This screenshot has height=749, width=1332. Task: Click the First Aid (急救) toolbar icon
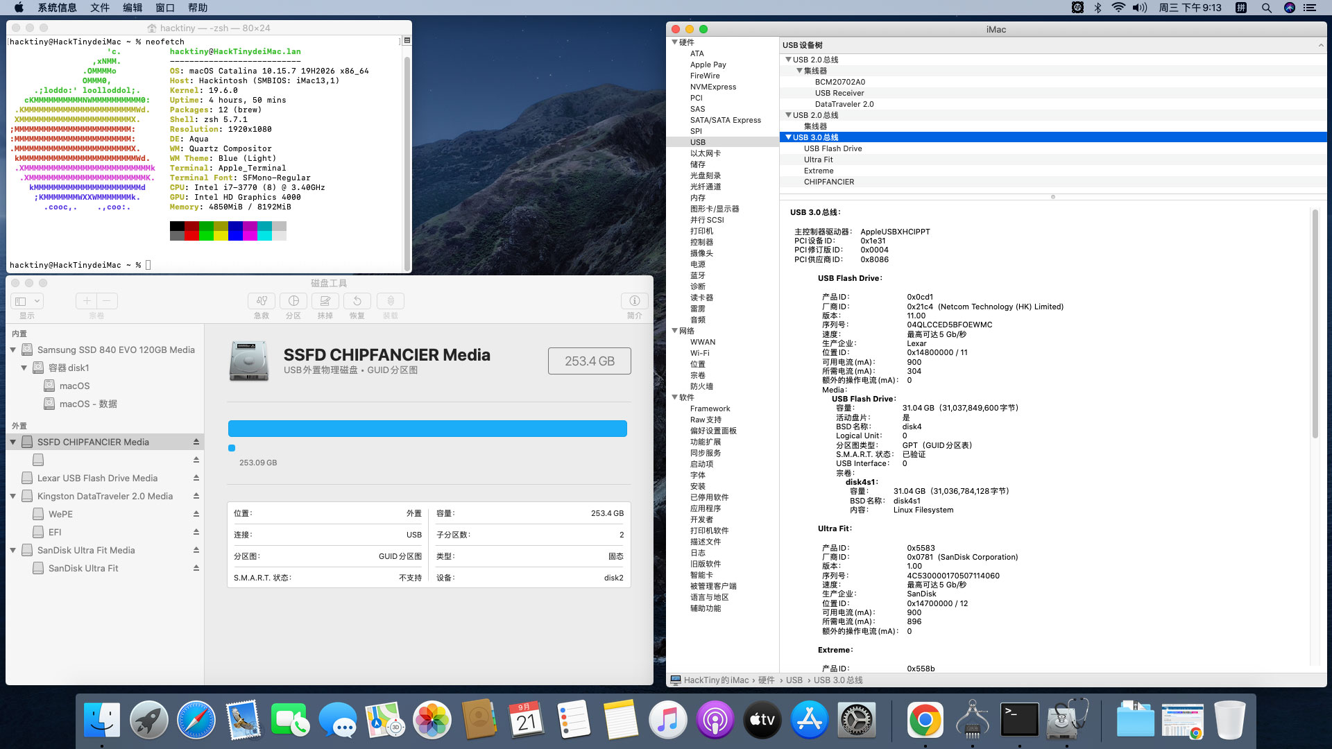pos(262,301)
